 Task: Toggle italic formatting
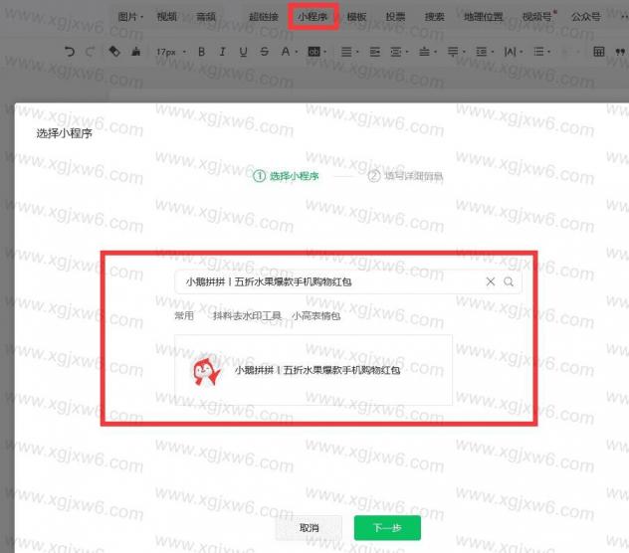(x=222, y=52)
